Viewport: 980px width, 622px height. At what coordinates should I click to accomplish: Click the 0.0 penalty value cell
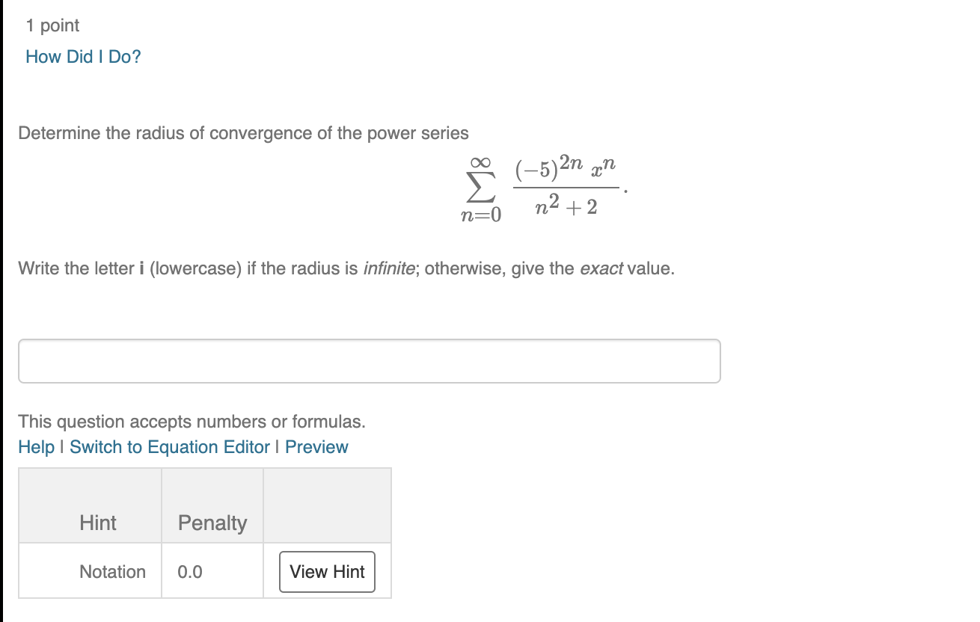click(212, 571)
